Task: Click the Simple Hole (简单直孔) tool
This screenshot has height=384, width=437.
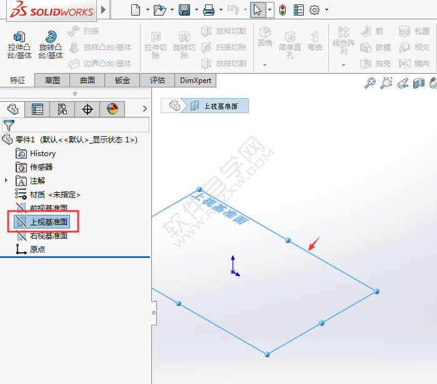Action: [290, 45]
